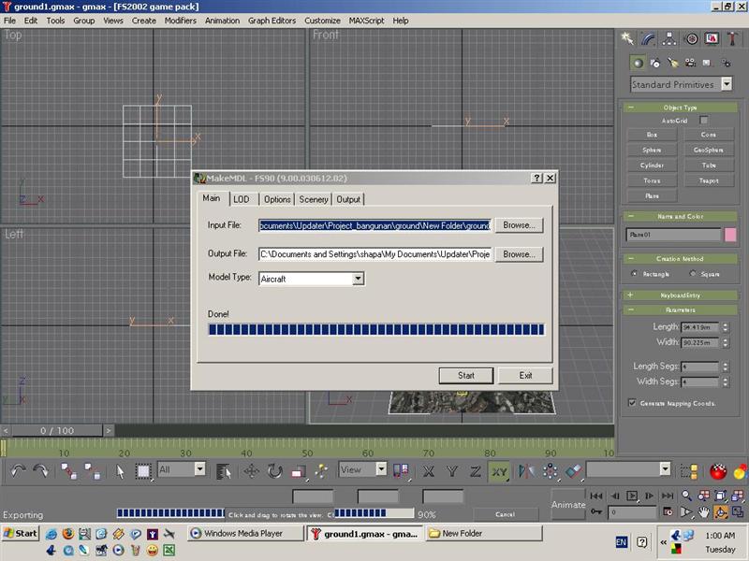Select the Rotate tool in the toolbar
This screenshot has width=749, height=561.
click(275, 471)
